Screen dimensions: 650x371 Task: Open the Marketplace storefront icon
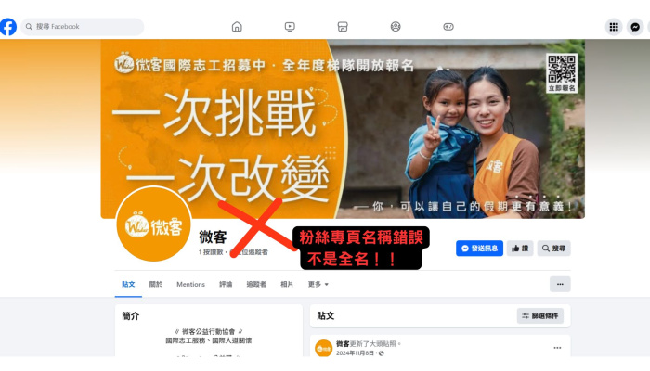click(343, 27)
